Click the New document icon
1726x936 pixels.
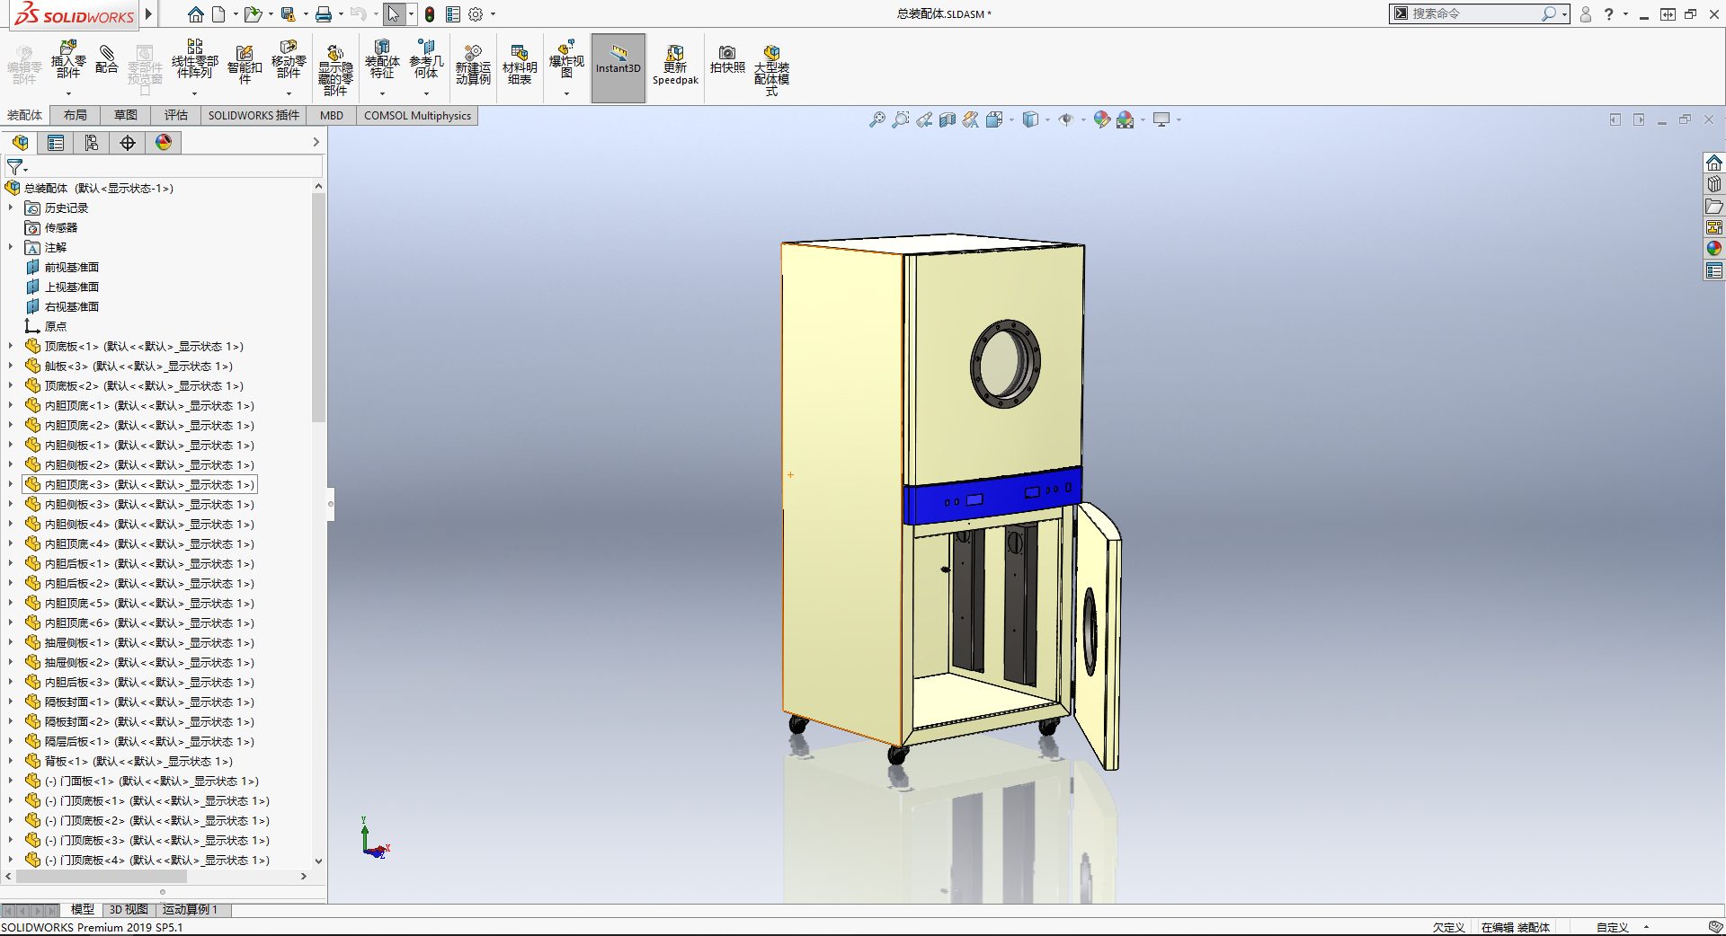[x=218, y=14]
